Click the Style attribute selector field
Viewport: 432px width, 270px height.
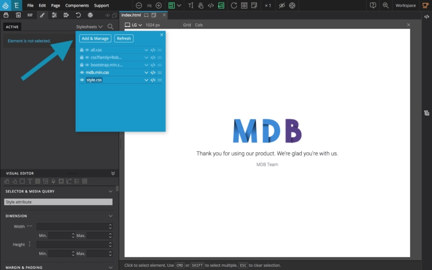pos(58,202)
